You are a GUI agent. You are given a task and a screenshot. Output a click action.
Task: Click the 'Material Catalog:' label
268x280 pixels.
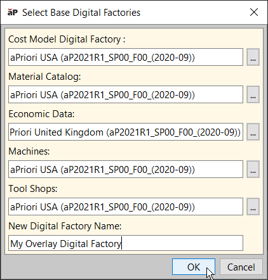click(x=44, y=77)
